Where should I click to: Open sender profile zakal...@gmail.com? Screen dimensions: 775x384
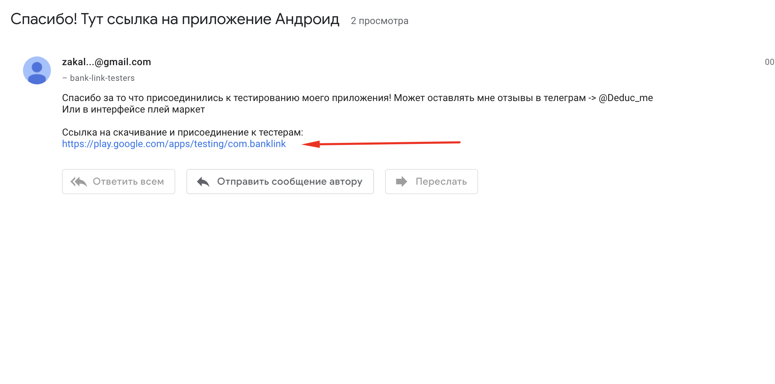coord(106,62)
